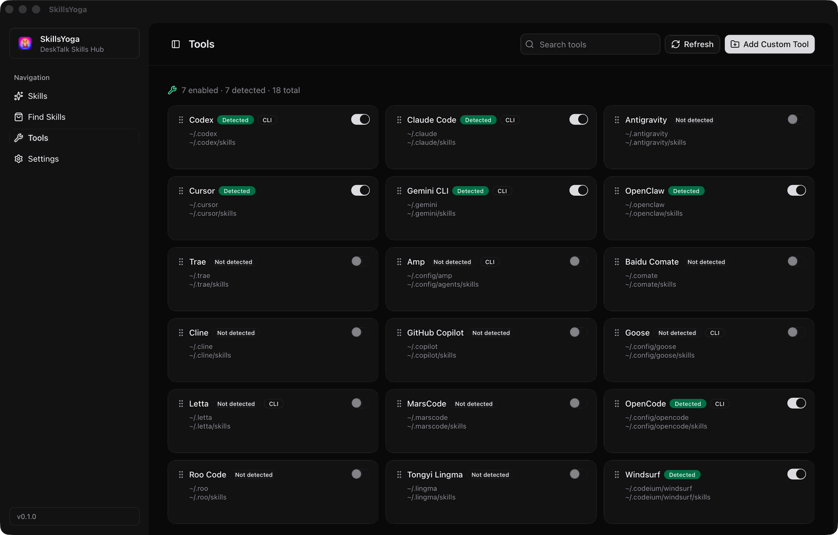Open Settings using the gear icon
The width and height of the screenshot is (838, 535).
[x=18, y=159]
